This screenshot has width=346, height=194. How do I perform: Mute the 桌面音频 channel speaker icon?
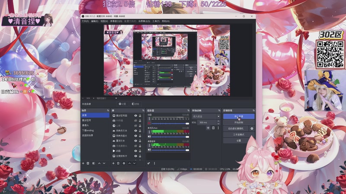point(149,150)
